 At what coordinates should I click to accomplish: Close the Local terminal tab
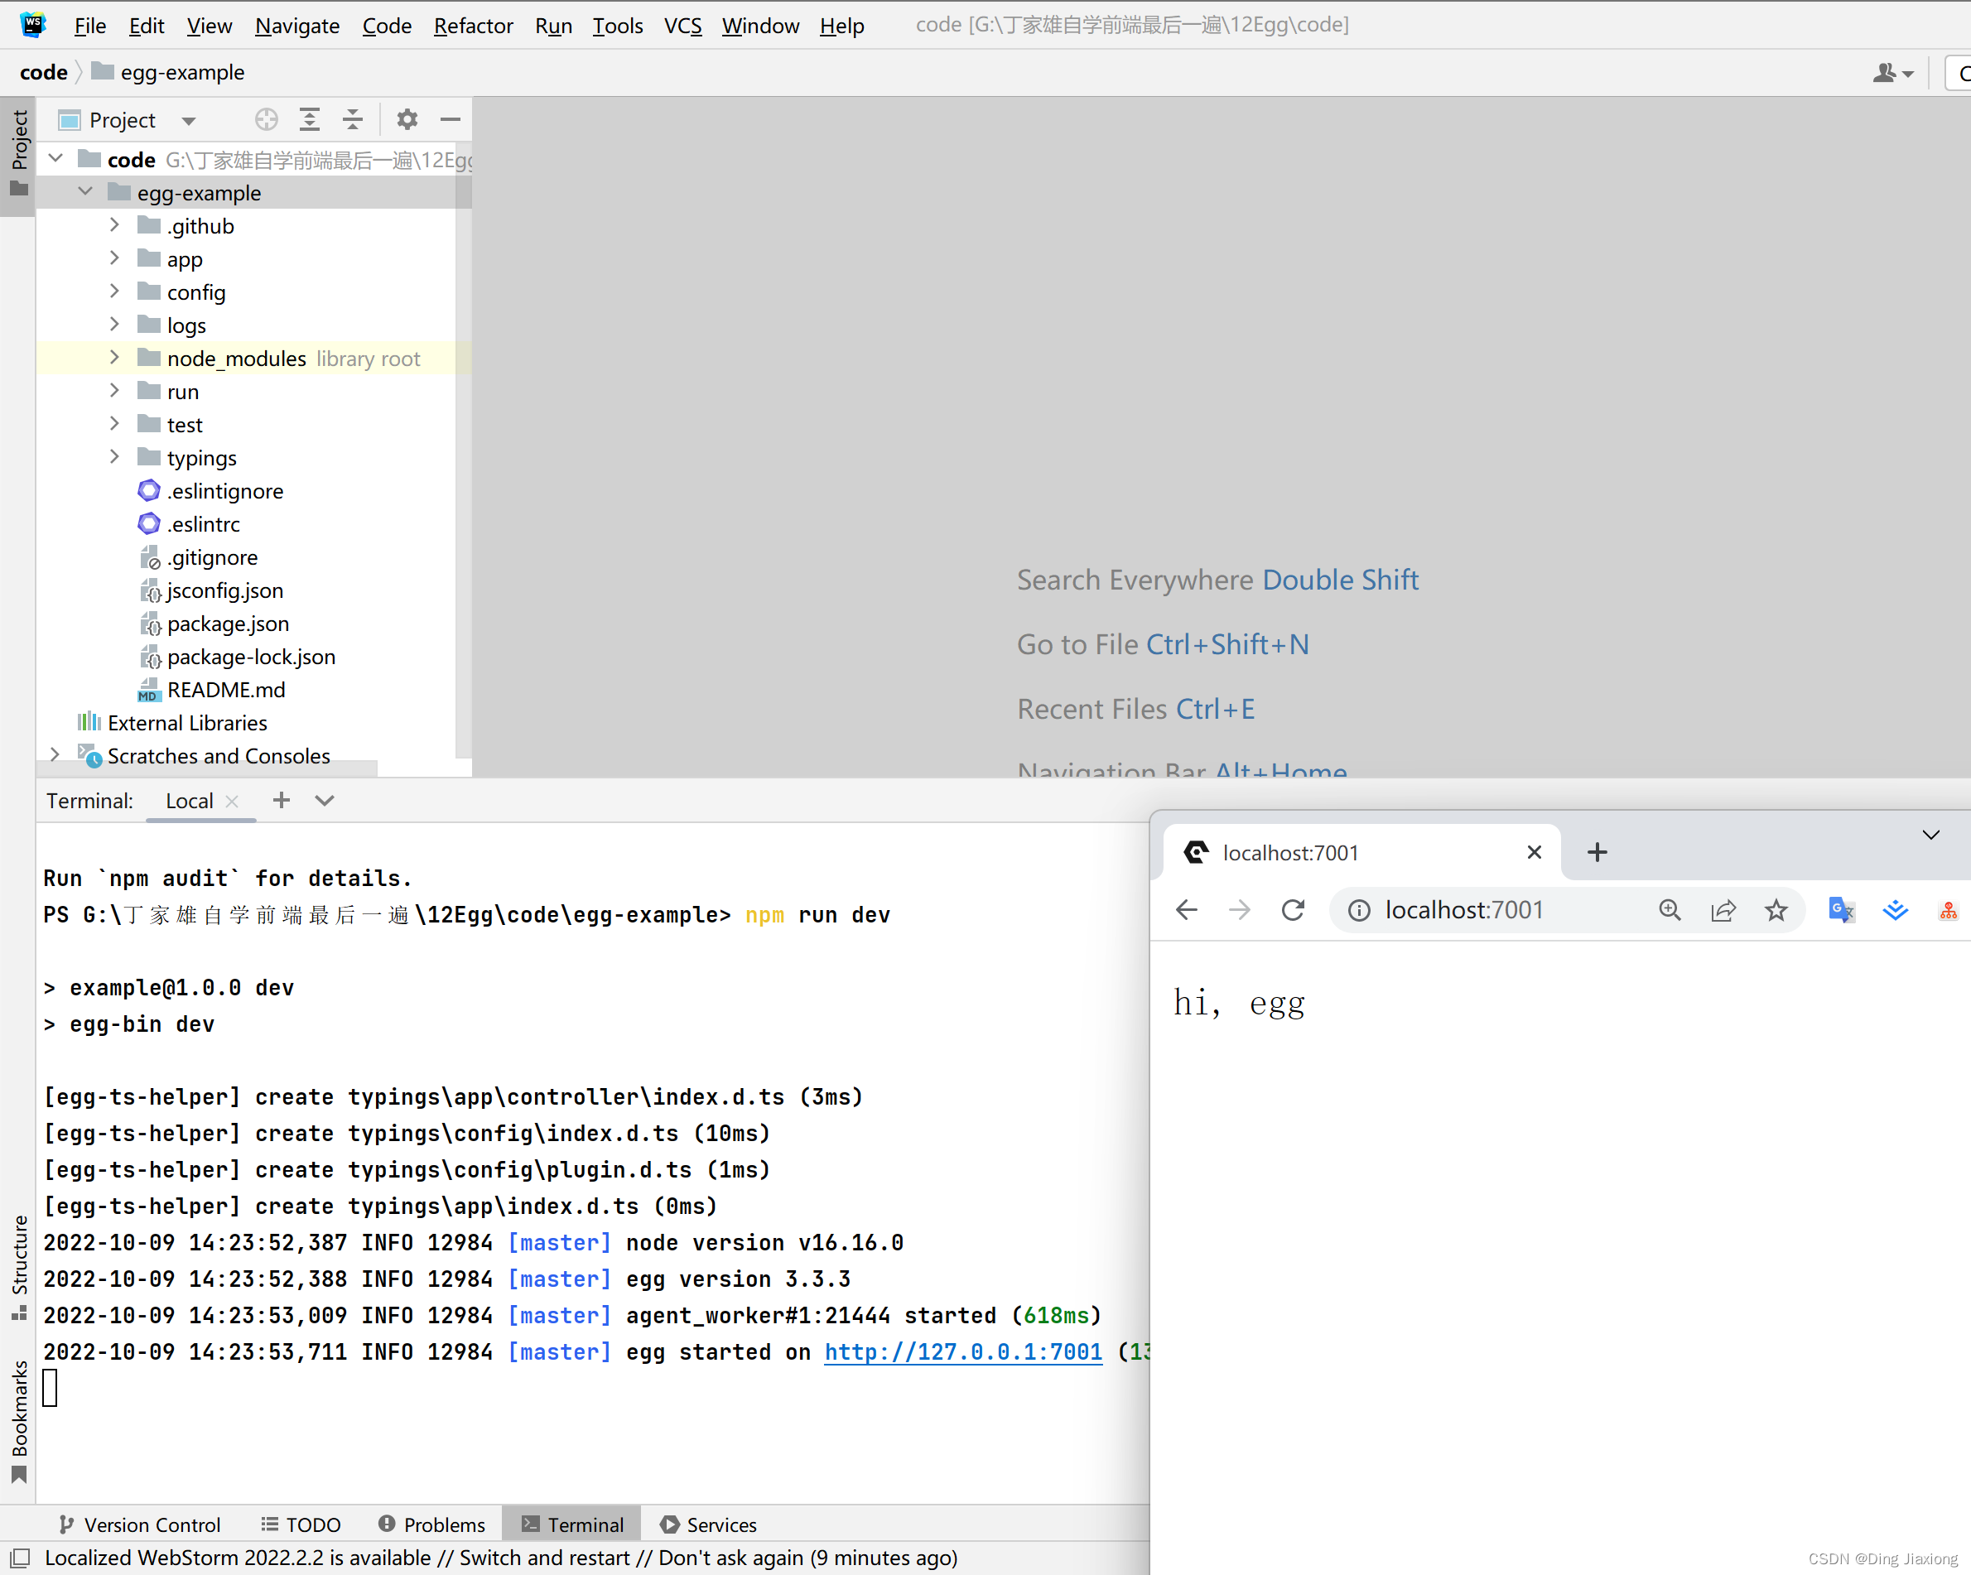(232, 801)
